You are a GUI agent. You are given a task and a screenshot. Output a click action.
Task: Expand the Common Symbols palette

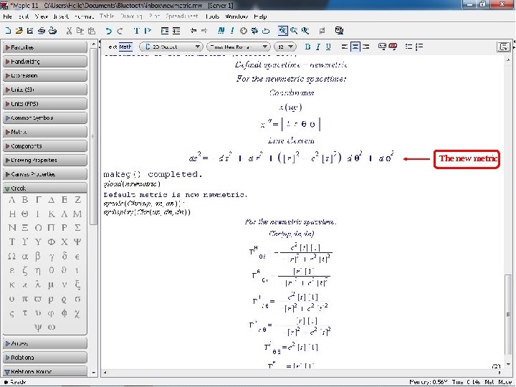click(x=45, y=118)
